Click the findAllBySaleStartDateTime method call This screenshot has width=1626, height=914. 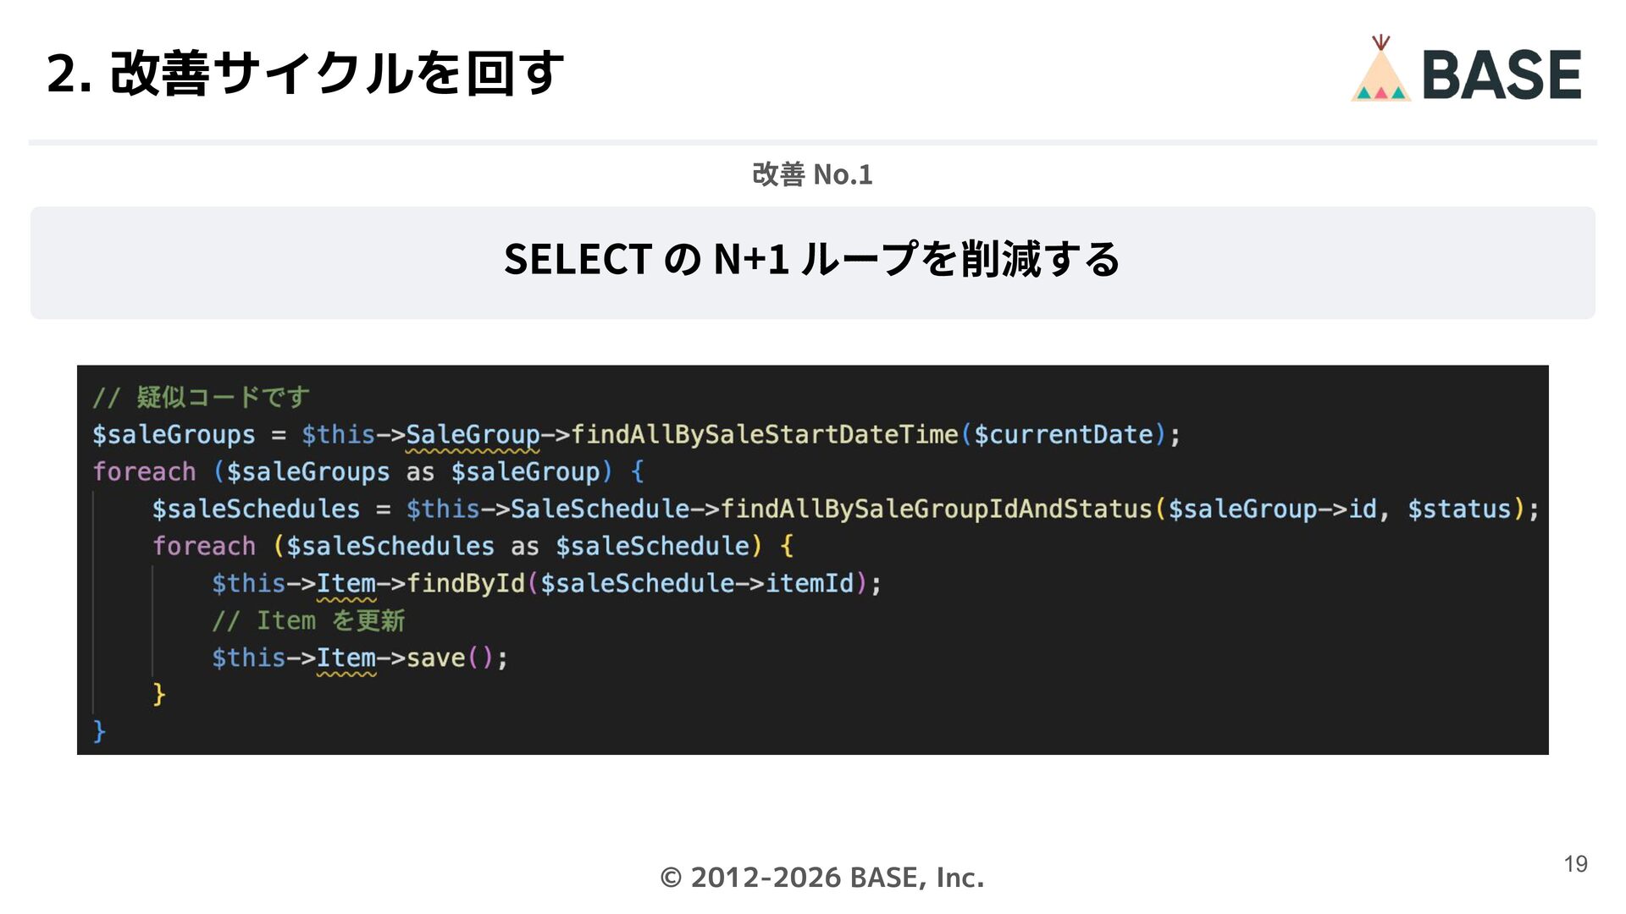764,435
